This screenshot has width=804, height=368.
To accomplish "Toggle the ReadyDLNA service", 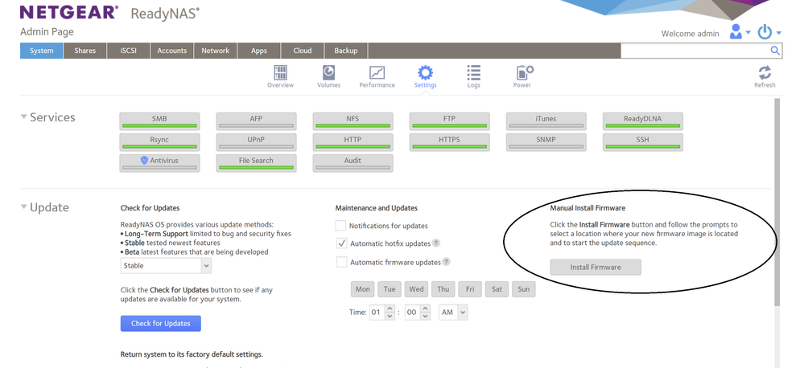I will click(642, 121).
